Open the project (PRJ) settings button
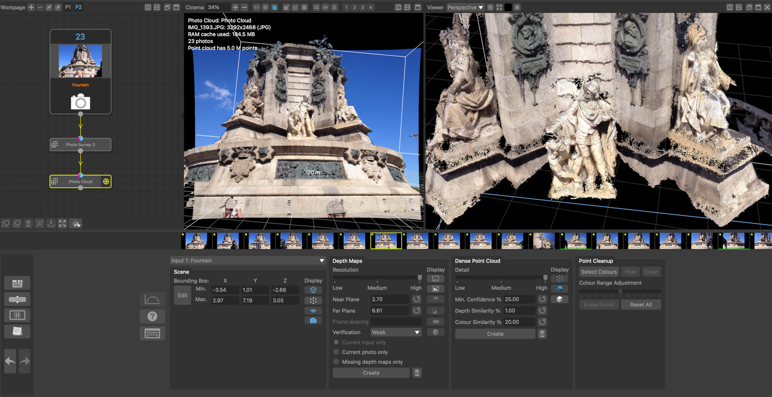 point(17,283)
